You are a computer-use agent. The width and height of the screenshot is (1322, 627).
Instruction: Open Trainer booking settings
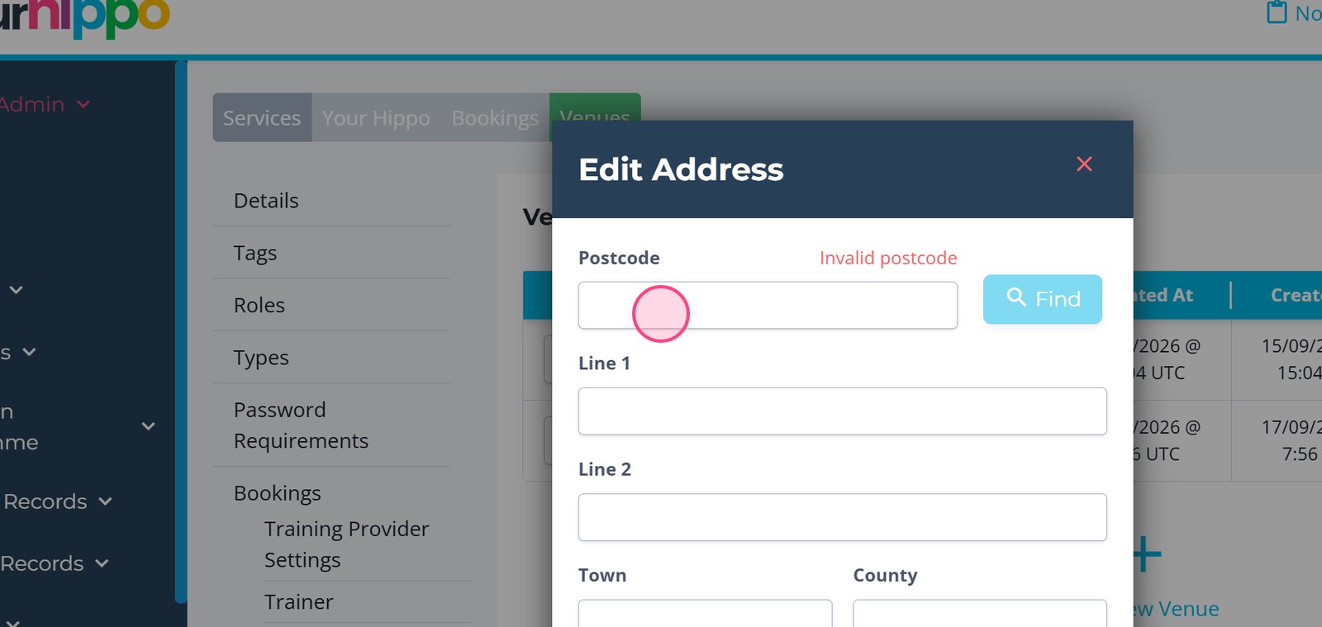click(299, 601)
